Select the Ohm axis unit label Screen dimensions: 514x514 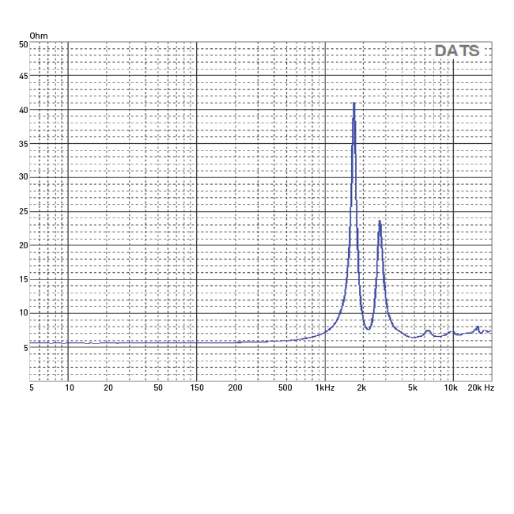click(39, 36)
